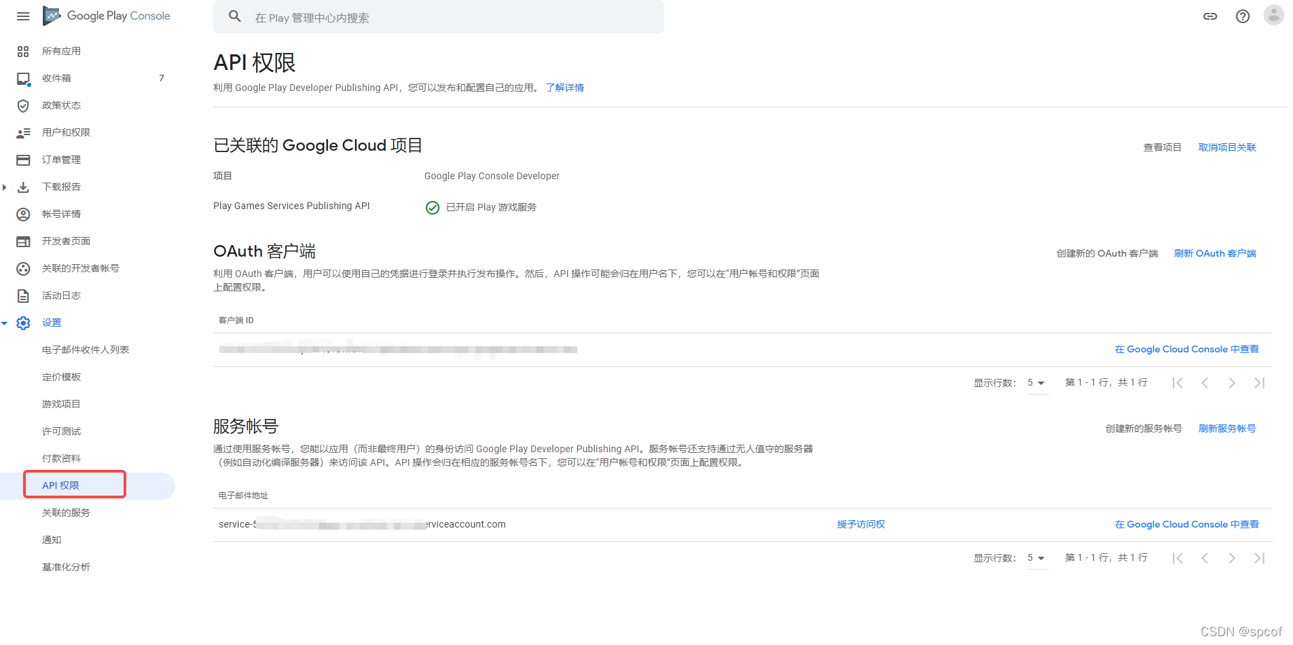Click the 帐号详情 person icon

[x=23, y=214]
